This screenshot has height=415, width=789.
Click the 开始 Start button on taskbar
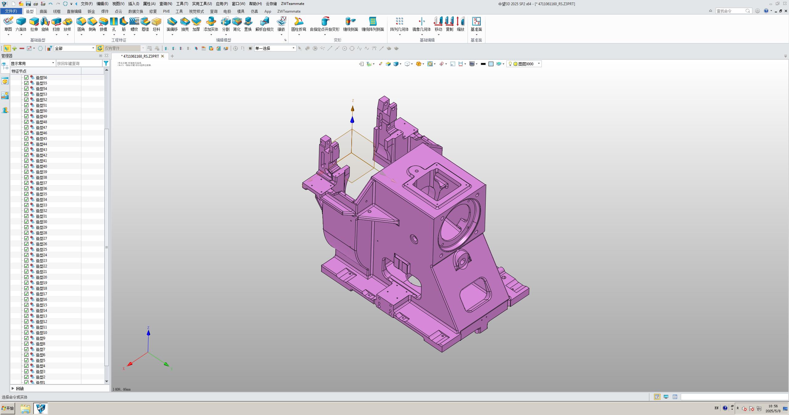[x=8, y=408]
